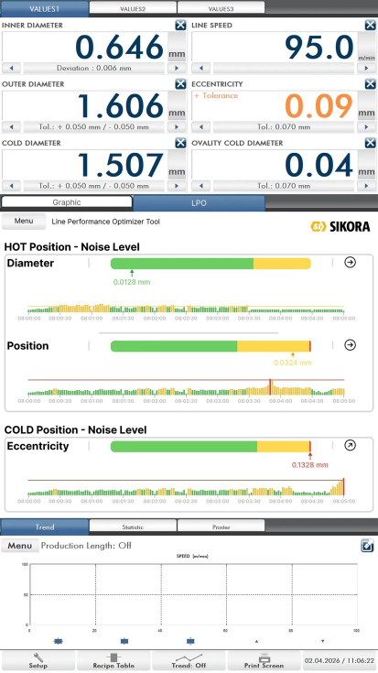Open Eccentricity noise level details arrow
378x673 pixels.
[x=351, y=446]
